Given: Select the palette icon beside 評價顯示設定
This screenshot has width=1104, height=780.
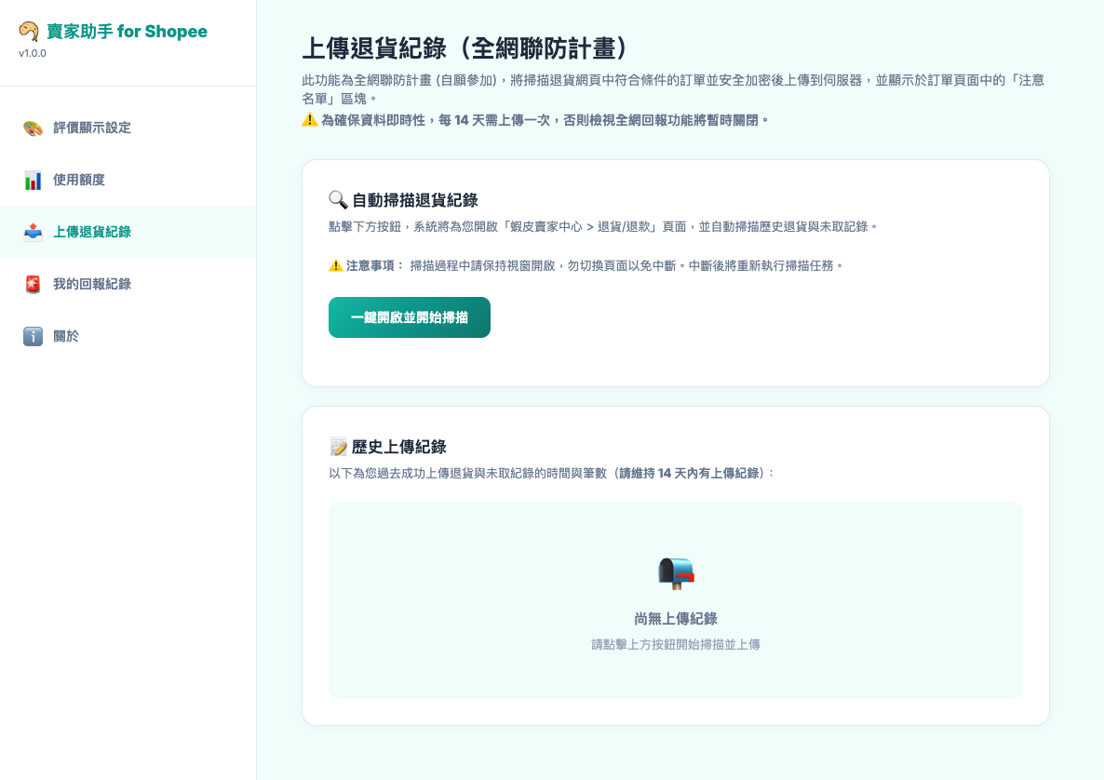Looking at the screenshot, I should pyautogui.click(x=31, y=128).
